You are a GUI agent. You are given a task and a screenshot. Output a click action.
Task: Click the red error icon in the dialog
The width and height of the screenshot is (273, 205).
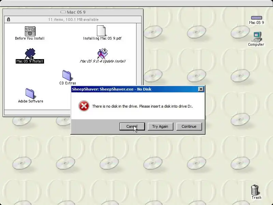point(84,106)
